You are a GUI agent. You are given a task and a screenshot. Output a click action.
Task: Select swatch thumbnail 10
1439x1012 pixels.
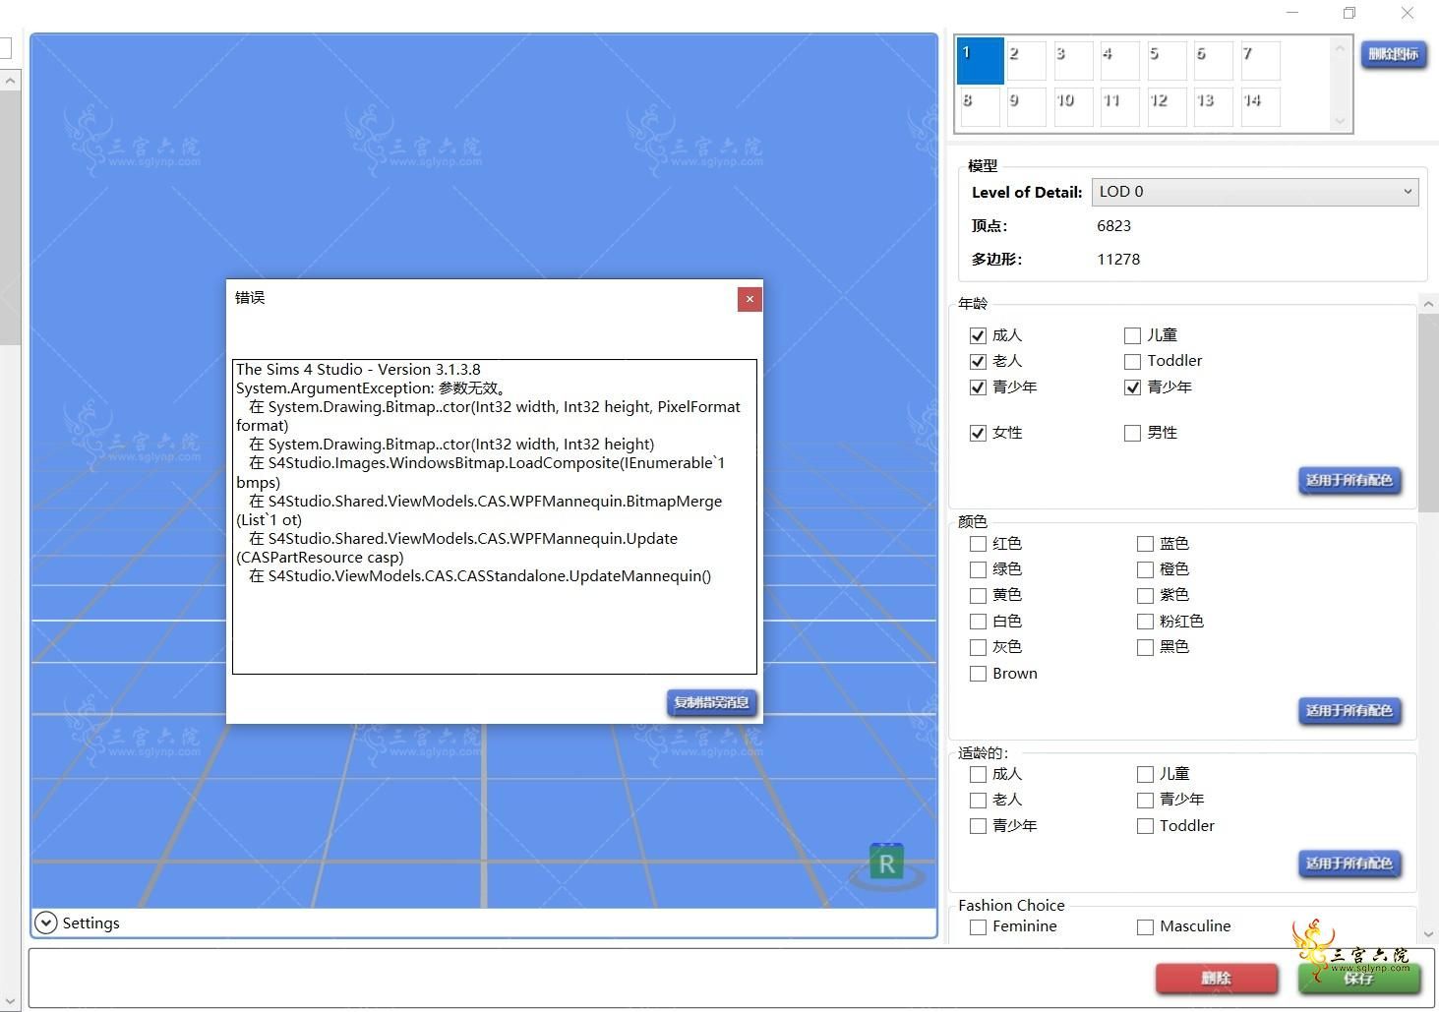[x=1073, y=106]
